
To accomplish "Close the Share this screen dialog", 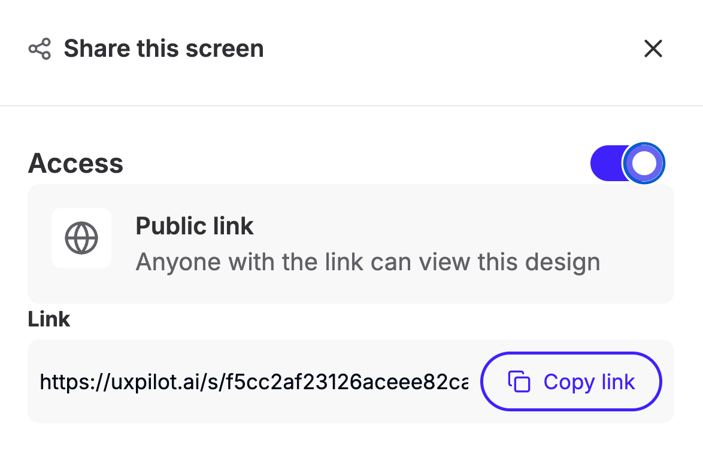I will (x=653, y=48).
